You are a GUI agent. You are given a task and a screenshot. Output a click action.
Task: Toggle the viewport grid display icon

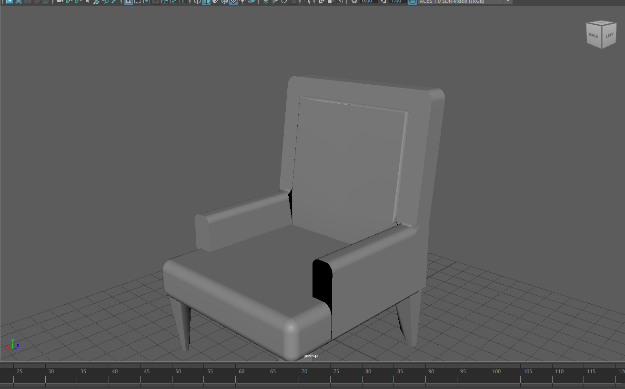[x=129, y=2]
